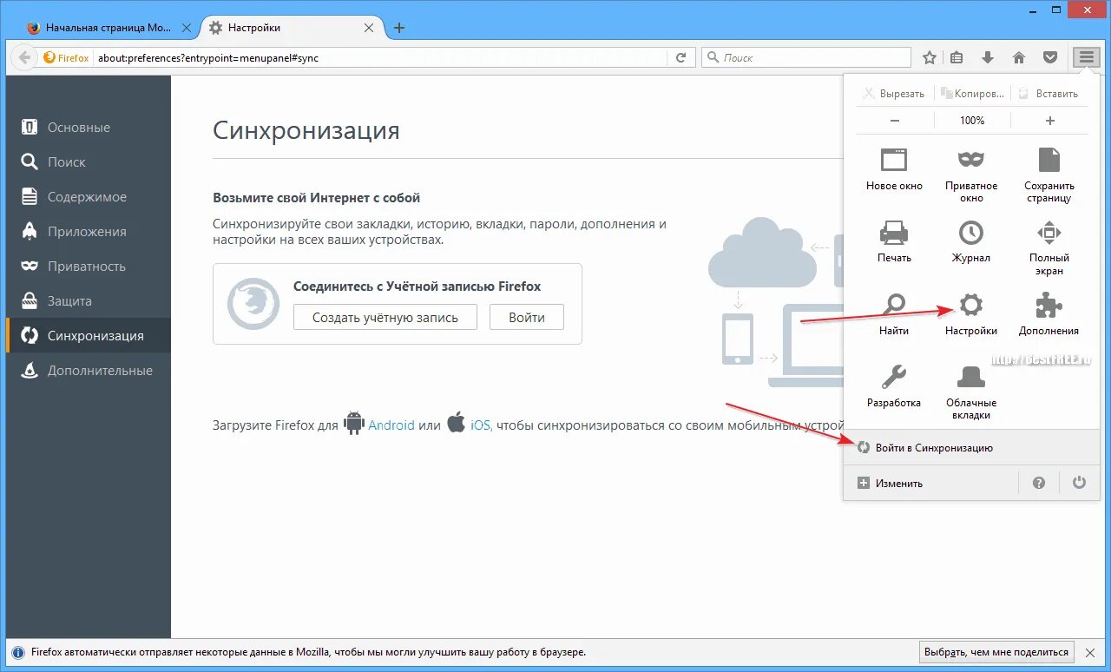Image resolution: width=1111 pixels, height=672 pixels.
Task: Click the Find (Найти) icon
Action: [894, 314]
